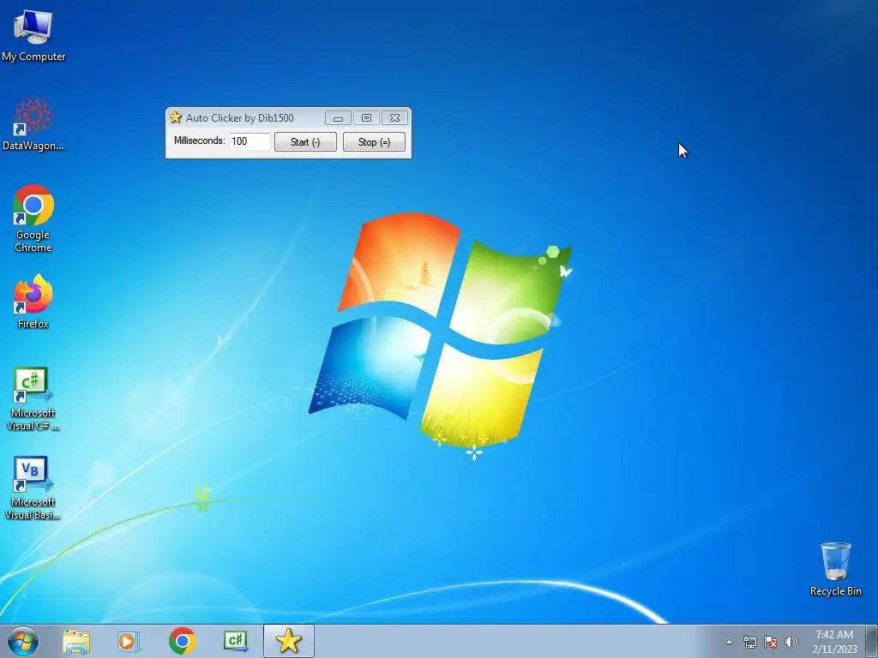Click the Stop (=) button in Auto Clicker
This screenshot has width=878, height=658.
[374, 142]
